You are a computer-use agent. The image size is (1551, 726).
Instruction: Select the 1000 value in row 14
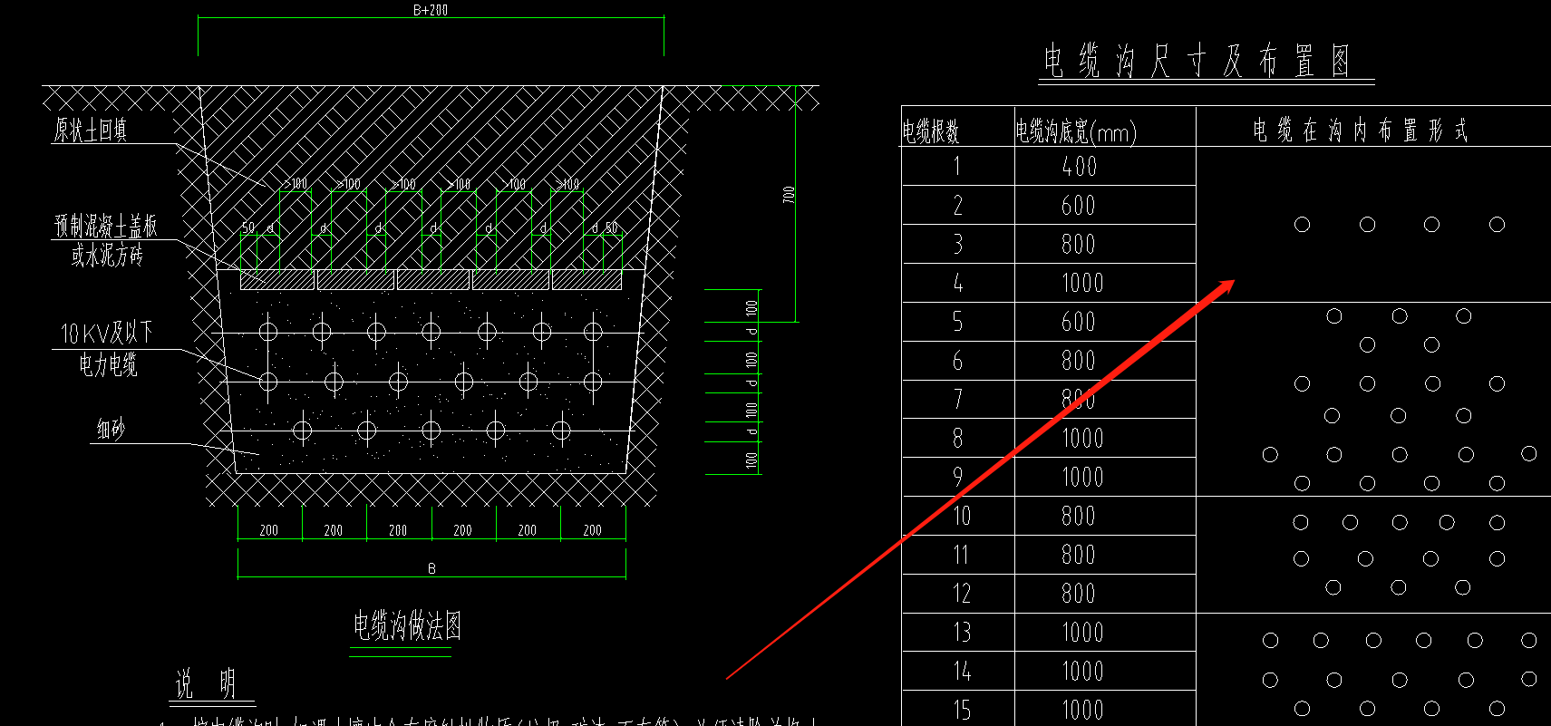(1082, 671)
